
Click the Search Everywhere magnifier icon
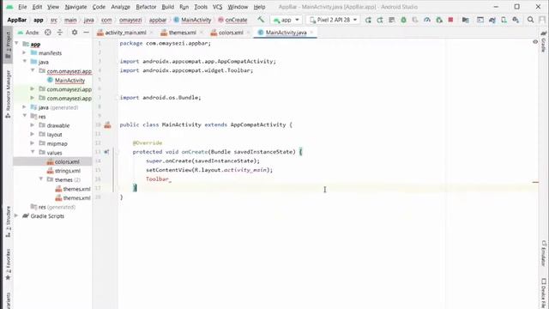coord(530,20)
